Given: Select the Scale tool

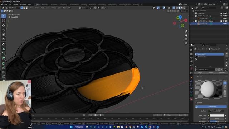Looking at the screenshot, I should pyautogui.click(x=4, y=35).
